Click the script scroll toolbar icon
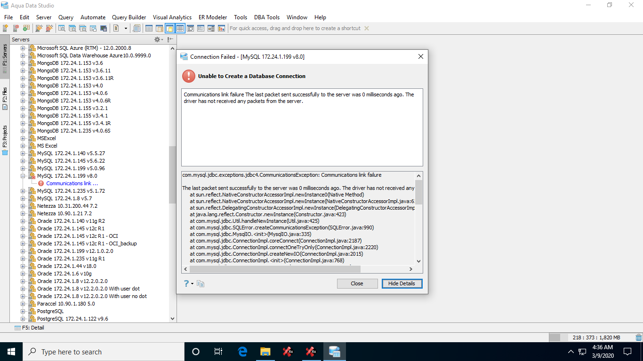Image resolution: width=643 pixels, height=361 pixels. pos(137,28)
